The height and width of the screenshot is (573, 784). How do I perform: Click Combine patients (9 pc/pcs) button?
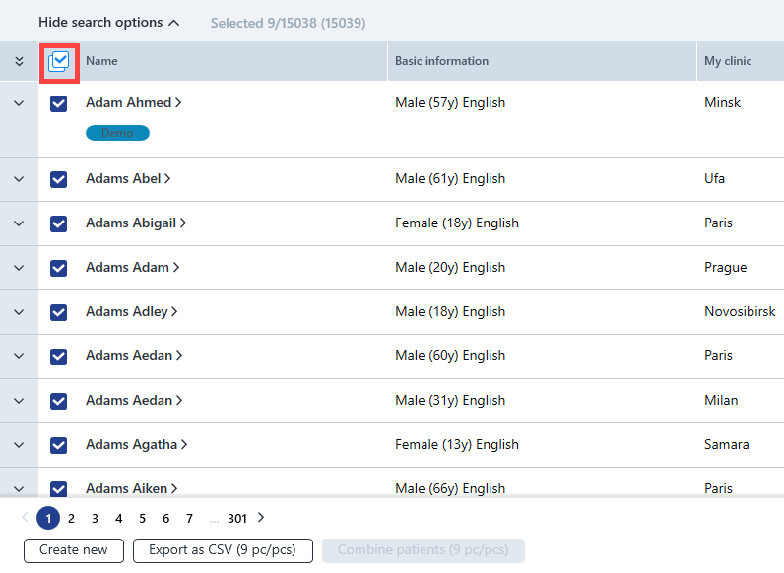coord(423,550)
